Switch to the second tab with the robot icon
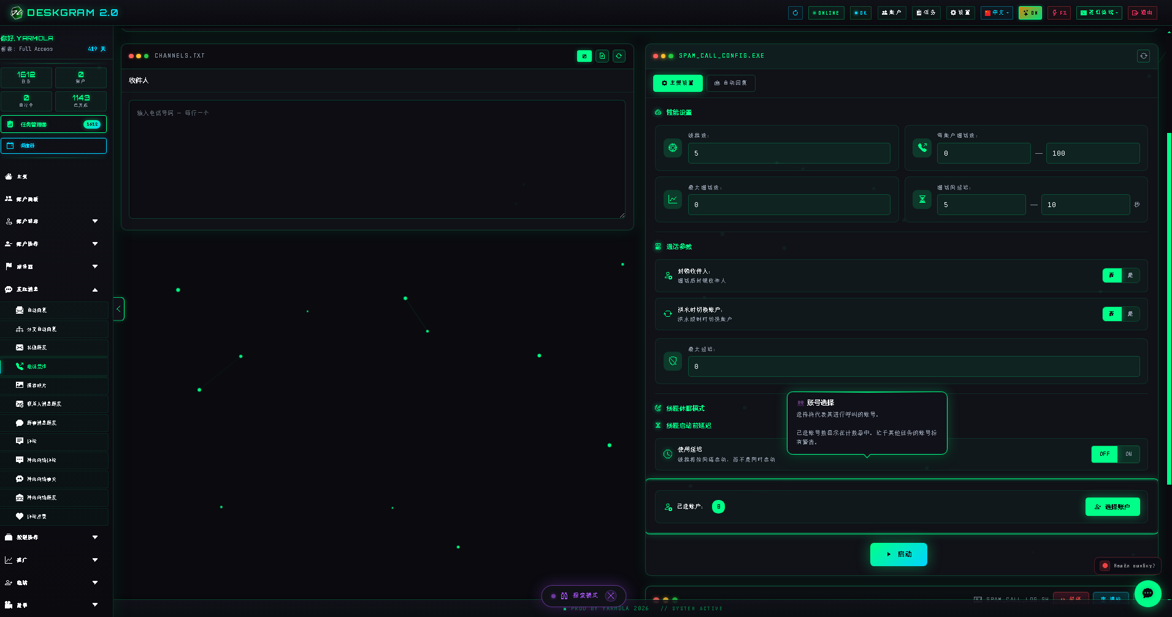This screenshot has width=1172, height=617. pos(731,83)
